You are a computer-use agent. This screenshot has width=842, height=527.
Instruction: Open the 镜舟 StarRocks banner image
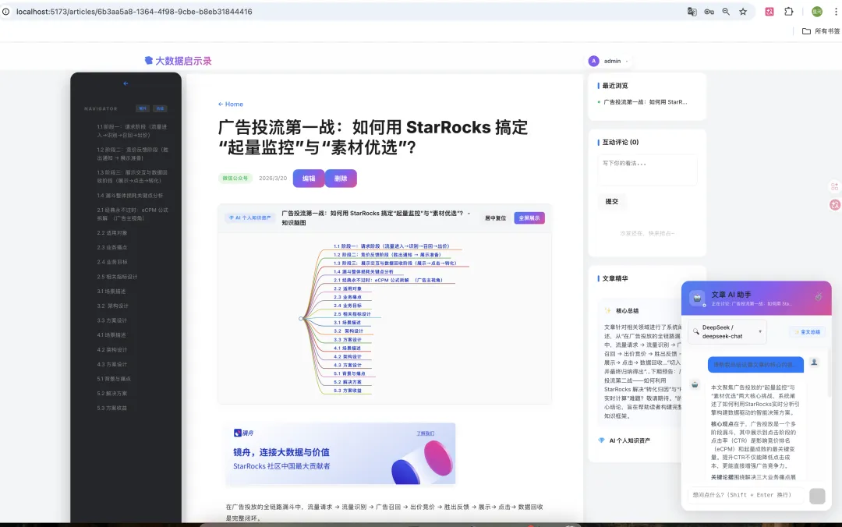(x=341, y=454)
